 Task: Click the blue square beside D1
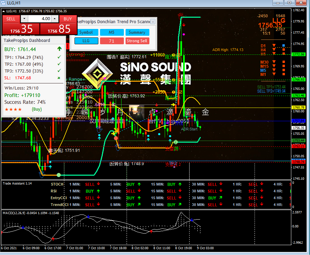coord(284,46)
